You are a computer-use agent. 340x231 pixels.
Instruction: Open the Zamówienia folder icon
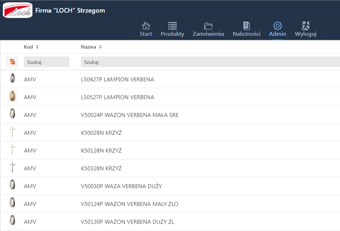tap(208, 26)
